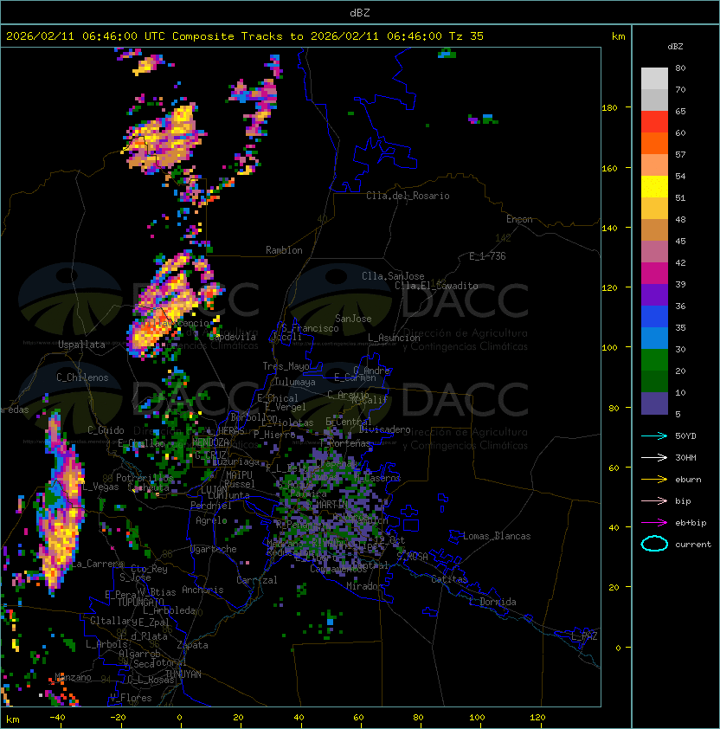
Task: Select the lightest gray swatch atop dBZ scale
Action: click(654, 78)
